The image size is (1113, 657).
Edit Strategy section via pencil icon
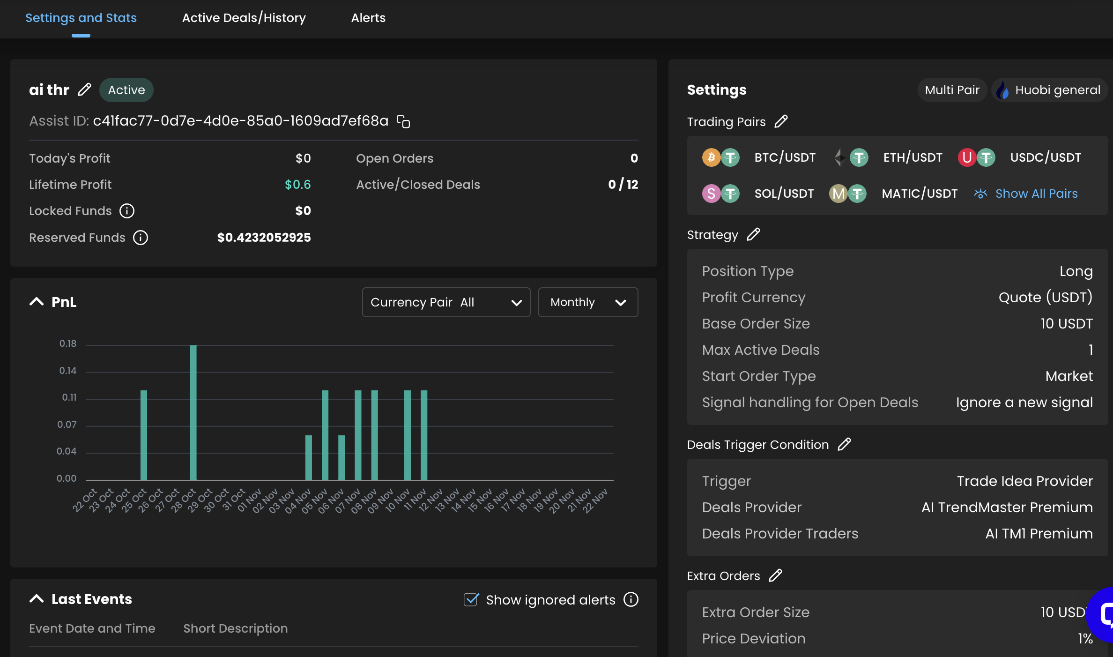click(753, 234)
